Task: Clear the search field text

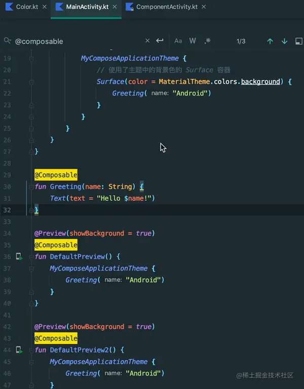Action: pos(147,40)
